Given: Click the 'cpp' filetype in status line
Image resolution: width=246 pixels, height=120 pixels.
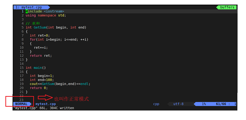Looking at the screenshot, I should click(x=156, y=104).
